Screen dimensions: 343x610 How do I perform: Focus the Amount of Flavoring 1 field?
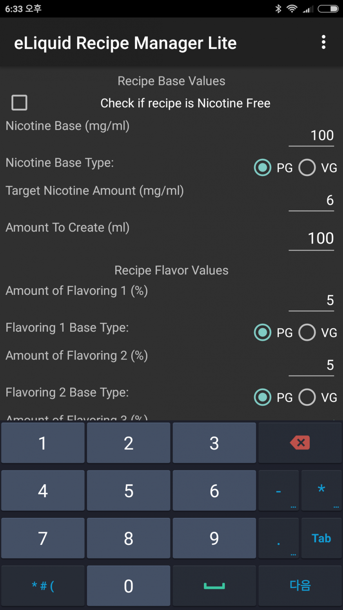311,301
